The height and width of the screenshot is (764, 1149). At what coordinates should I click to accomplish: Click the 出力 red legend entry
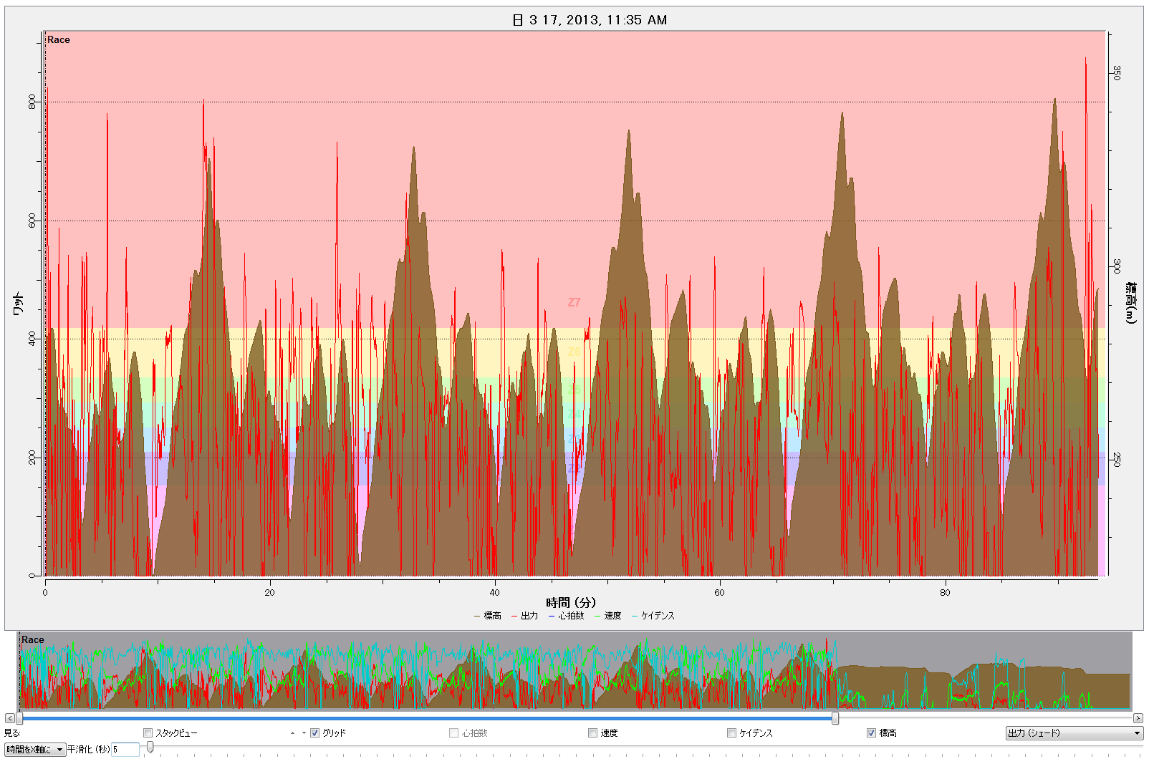point(525,616)
